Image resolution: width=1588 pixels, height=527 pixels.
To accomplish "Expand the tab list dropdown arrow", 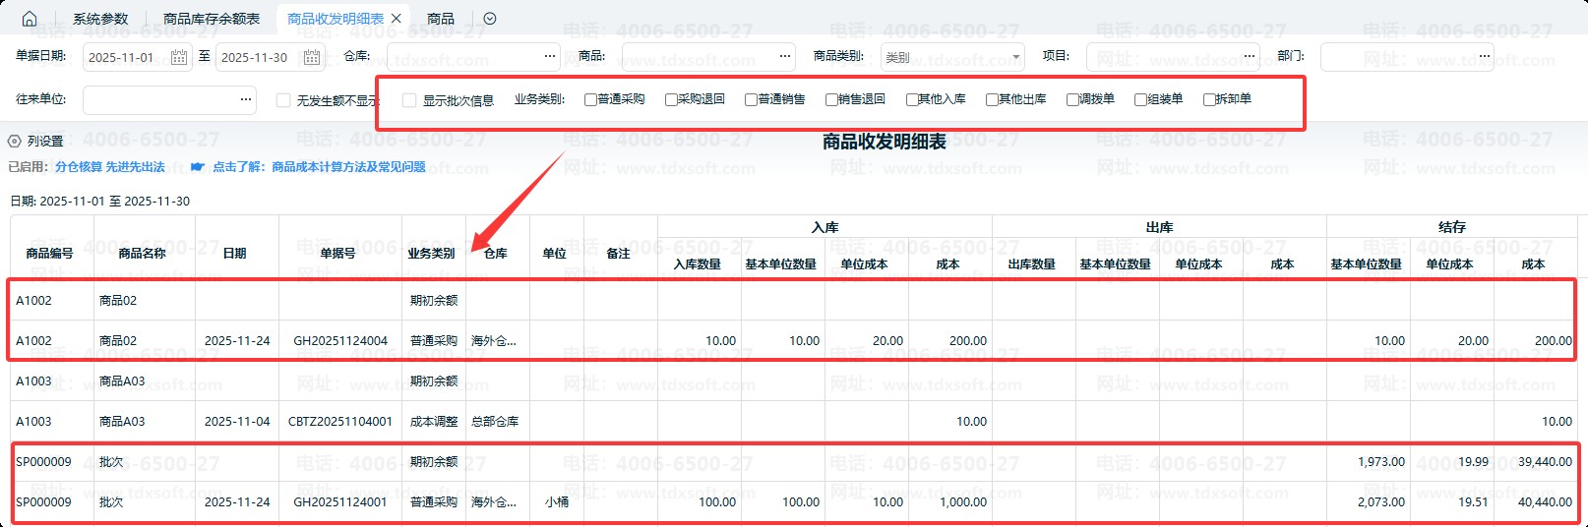I will (x=490, y=19).
